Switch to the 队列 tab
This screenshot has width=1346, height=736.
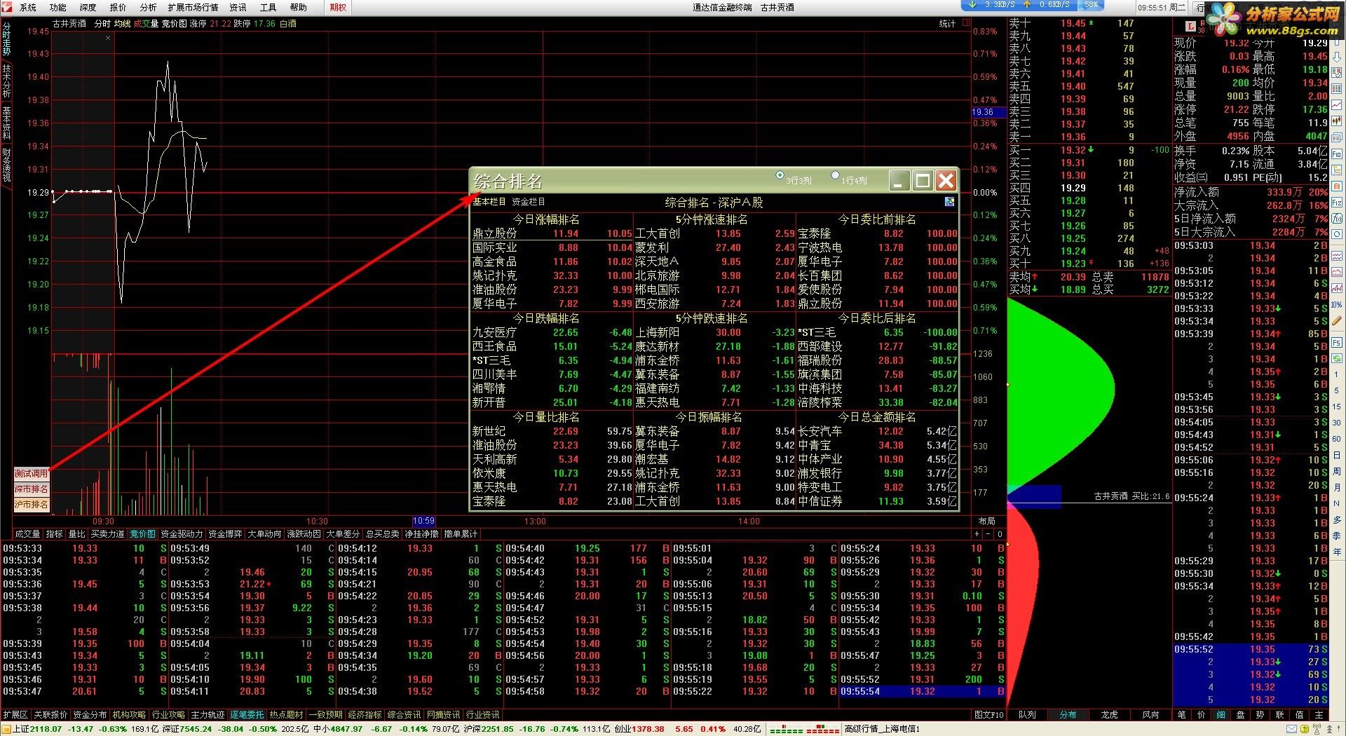pyautogui.click(x=1027, y=715)
